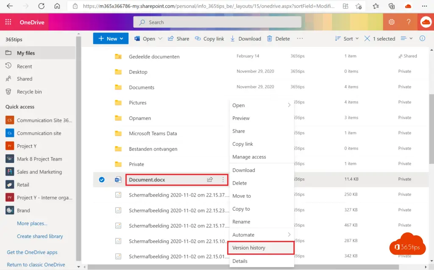Open the account profile avatar
The width and height of the screenshot is (434, 270).
426,22
